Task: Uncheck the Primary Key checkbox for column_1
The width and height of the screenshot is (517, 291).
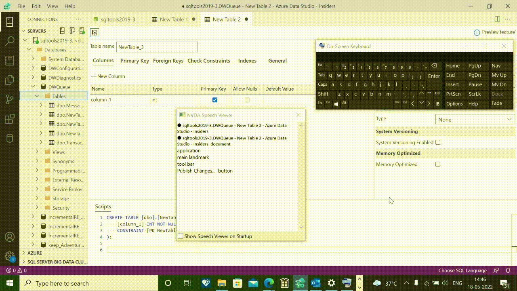Action: (214, 99)
